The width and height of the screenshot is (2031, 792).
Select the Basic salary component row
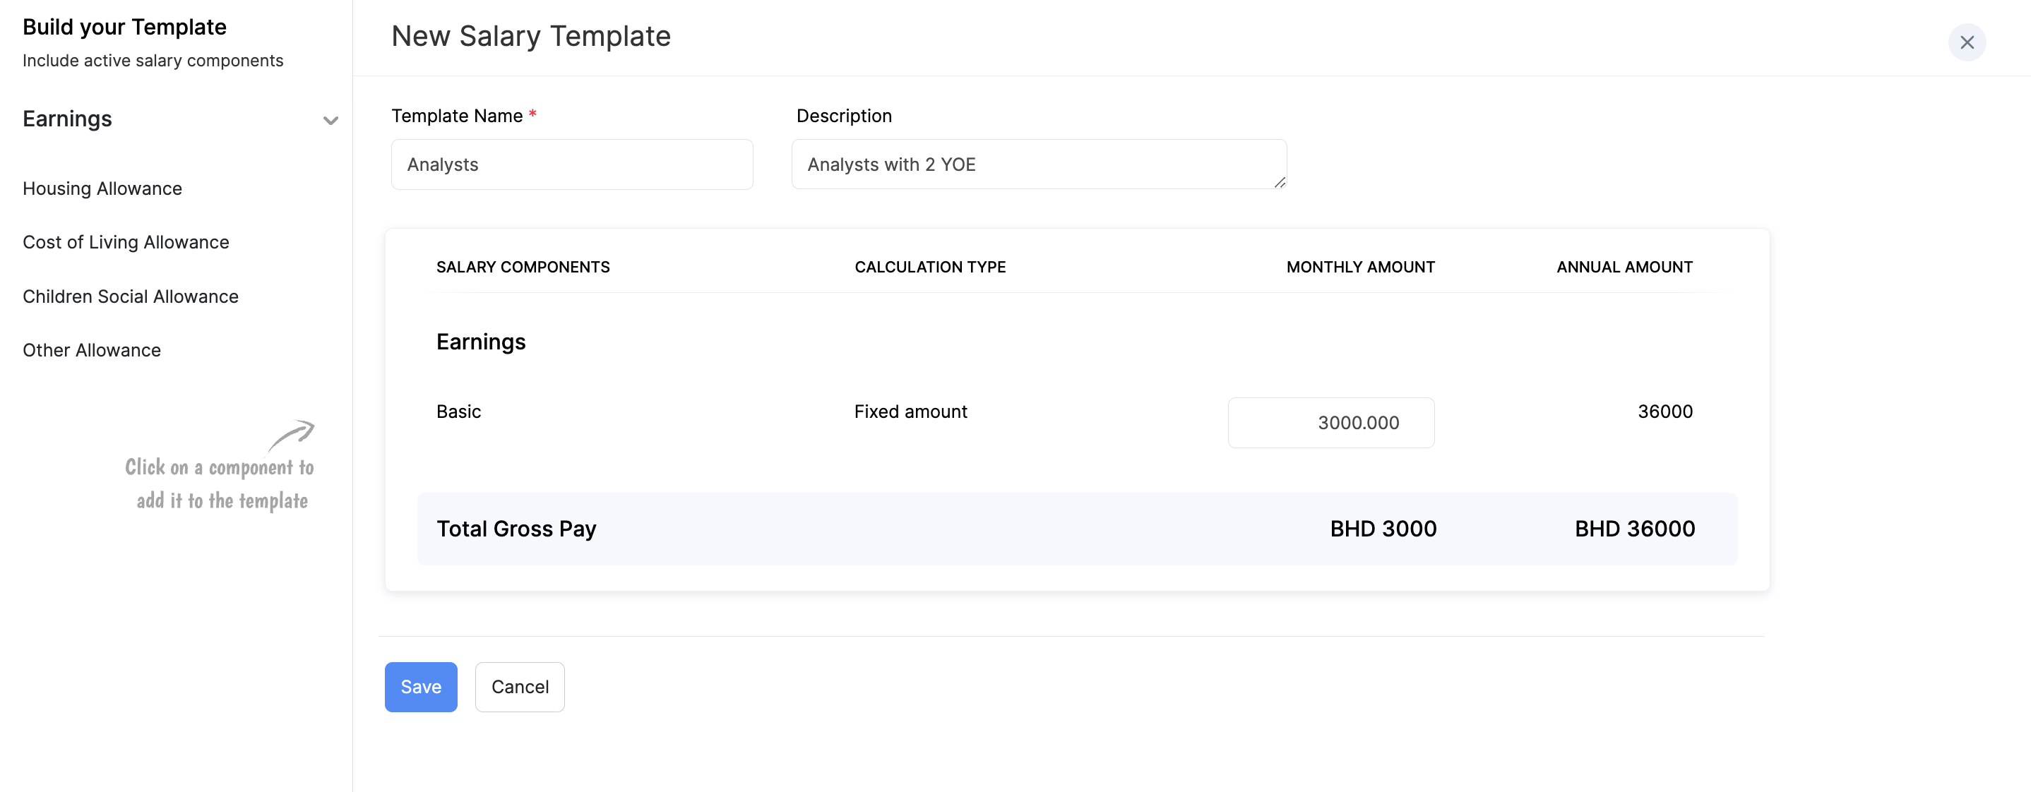point(458,411)
